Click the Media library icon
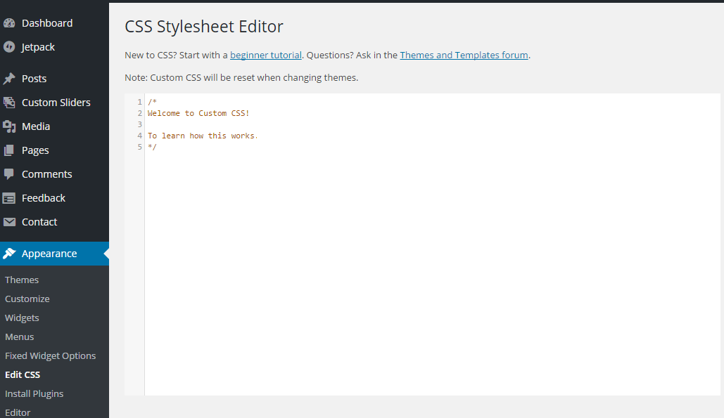The height and width of the screenshot is (418, 724). pos(8,126)
